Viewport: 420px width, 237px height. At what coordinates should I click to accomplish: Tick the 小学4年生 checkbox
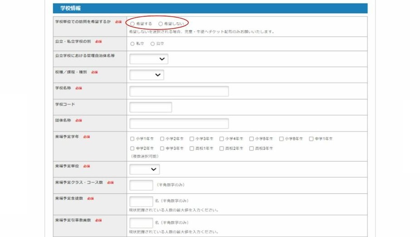tap(222, 139)
